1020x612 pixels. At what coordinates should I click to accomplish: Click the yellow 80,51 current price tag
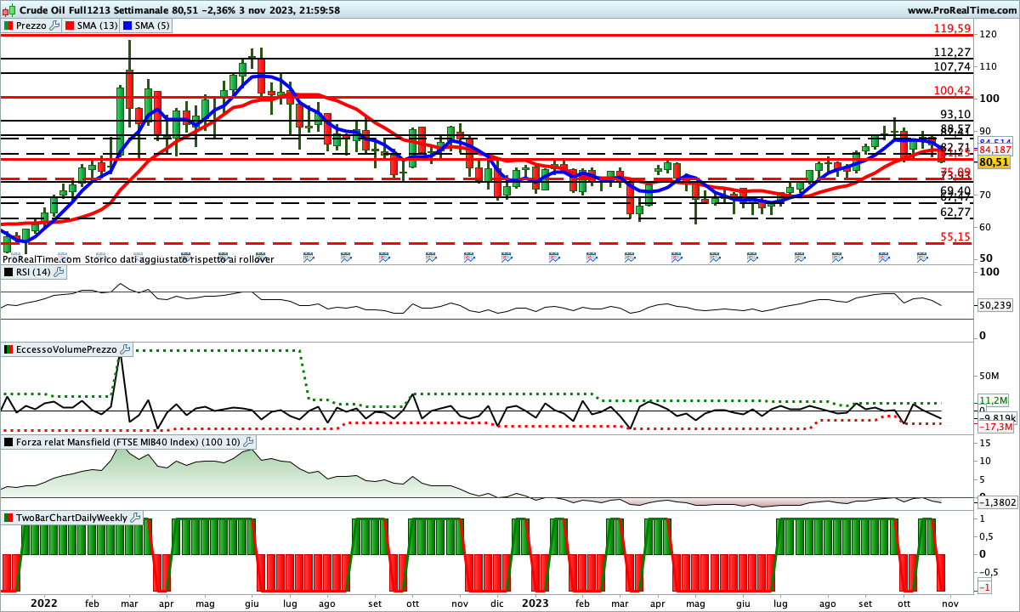(x=993, y=161)
